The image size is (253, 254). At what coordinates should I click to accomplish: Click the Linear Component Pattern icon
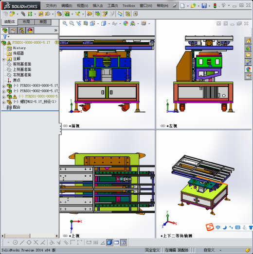pyautogui.click(x=30, y=14)
